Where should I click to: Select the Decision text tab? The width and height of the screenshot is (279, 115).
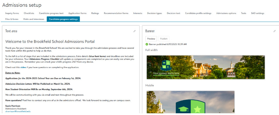(x=173, y=13)
